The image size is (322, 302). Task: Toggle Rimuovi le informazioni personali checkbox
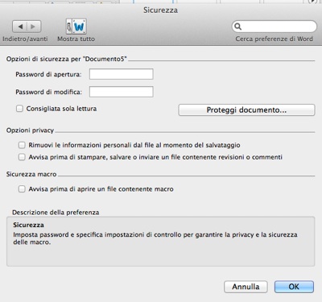tap(22, 145)
